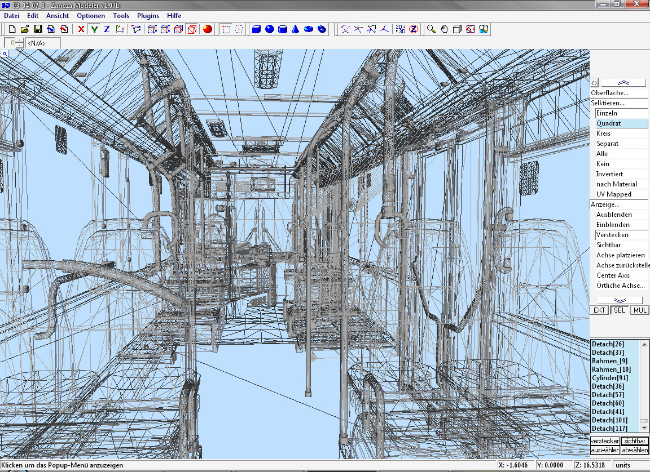Screen dimensions: 650x472
Task: Collapse the Anzeige... section
Action: (620, 204)
